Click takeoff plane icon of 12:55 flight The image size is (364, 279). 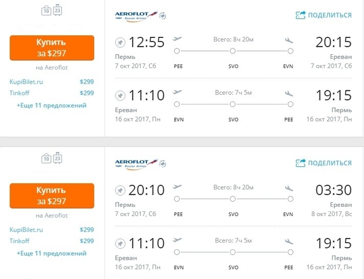177,39
